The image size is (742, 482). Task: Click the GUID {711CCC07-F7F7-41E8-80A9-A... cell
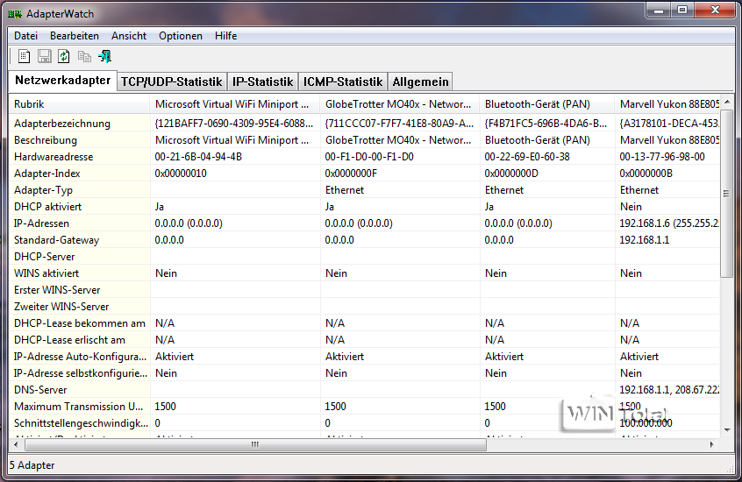pyautogui.click(x=399, y=124)
